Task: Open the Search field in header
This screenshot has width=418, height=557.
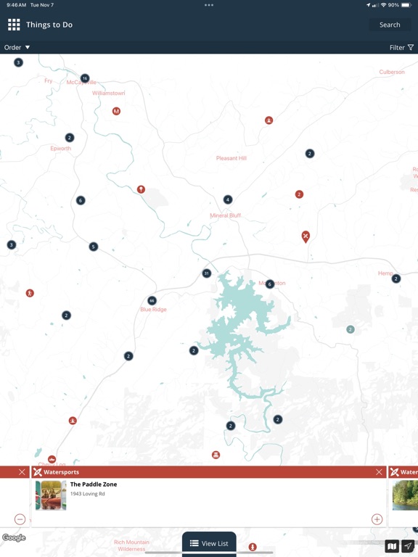Action: click(x=390, y=25)
